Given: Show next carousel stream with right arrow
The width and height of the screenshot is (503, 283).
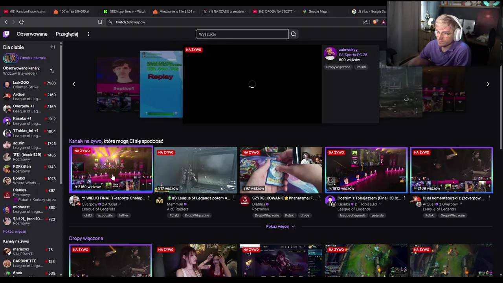Looking at the screenshot, I should [x=488, y=84].
